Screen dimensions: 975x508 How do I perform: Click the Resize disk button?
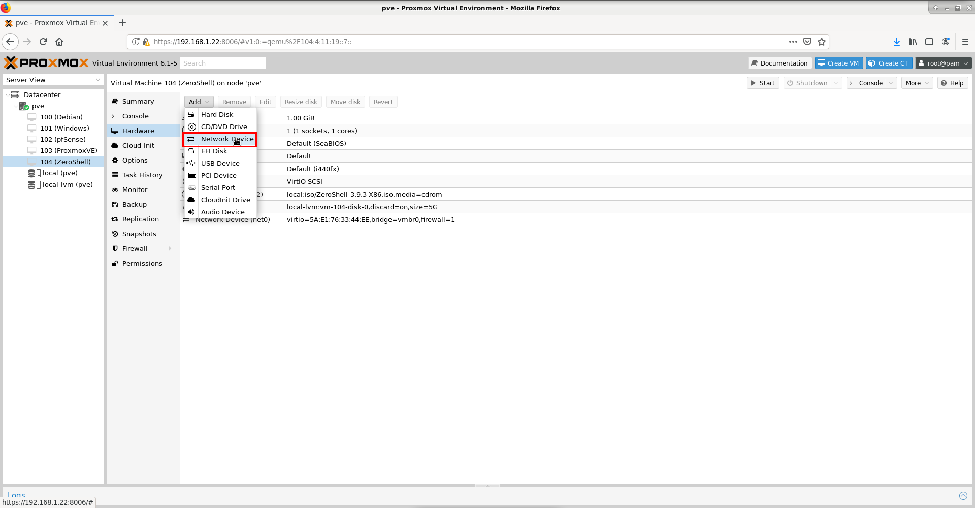click(301, 102)
